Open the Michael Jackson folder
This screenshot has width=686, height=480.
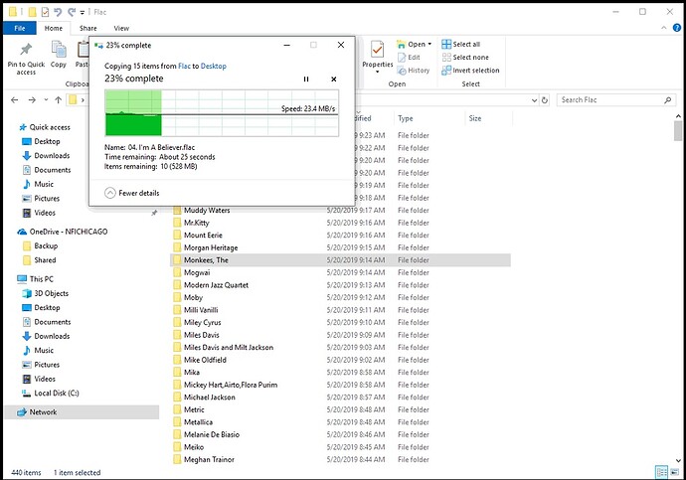click(209, 397)
